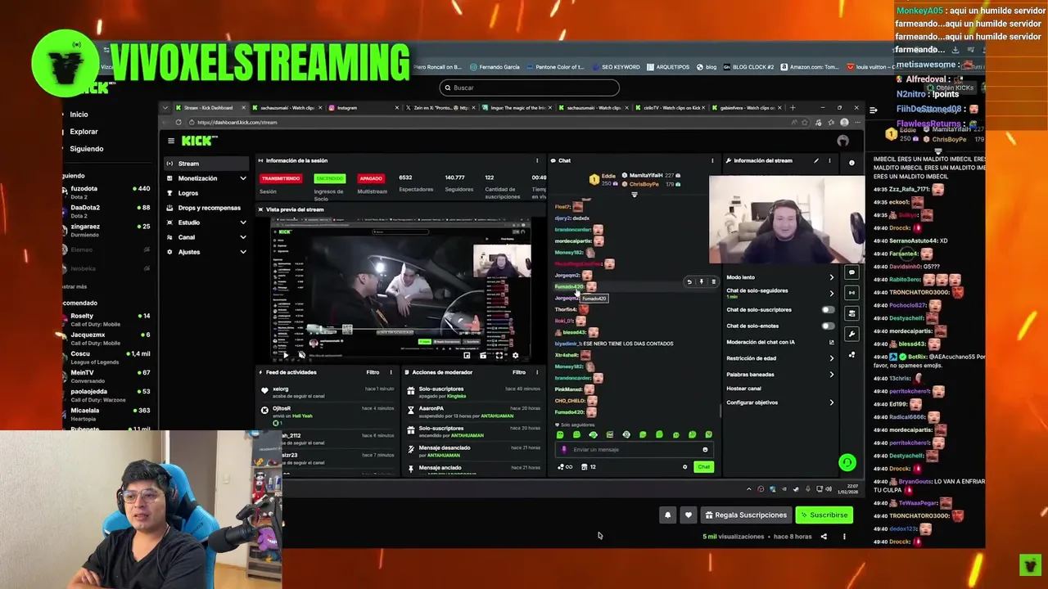The width and height of the screenshot is (1048, 589).
Task: Open options menu of Acciones de moderador
Action: click(x=536, y=372)
